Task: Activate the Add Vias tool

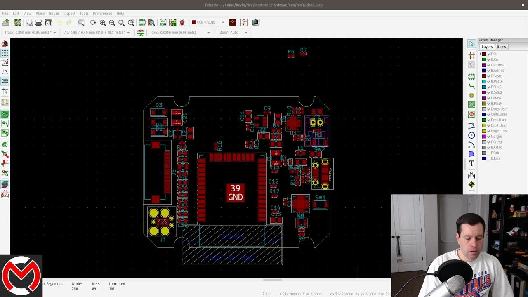Action: [471, 95]
